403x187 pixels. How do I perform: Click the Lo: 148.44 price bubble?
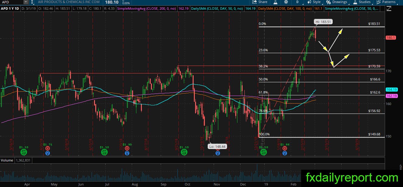(x=217, y=146)
